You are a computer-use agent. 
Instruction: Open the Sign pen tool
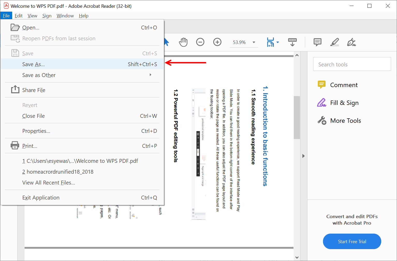352,42
